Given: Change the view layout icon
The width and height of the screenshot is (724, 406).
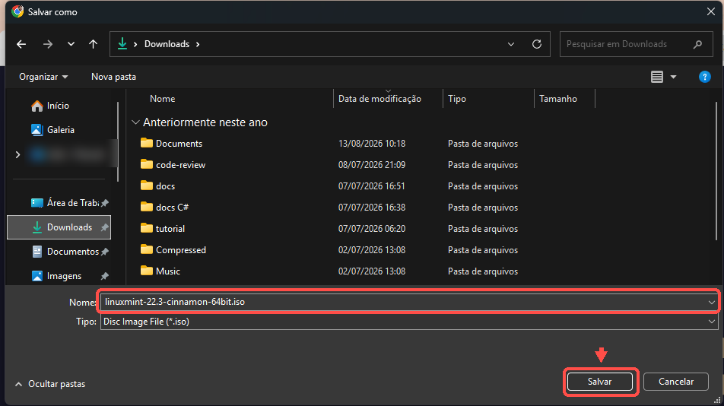Looking at the screenshot, I should tap(657, 77).
